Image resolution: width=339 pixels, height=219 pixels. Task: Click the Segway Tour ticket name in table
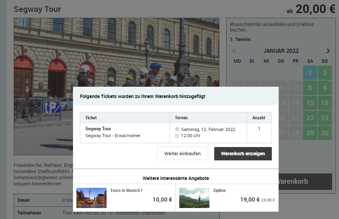[x=98, y=129]
